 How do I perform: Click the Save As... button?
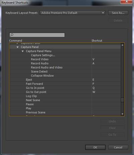point(118,13)
